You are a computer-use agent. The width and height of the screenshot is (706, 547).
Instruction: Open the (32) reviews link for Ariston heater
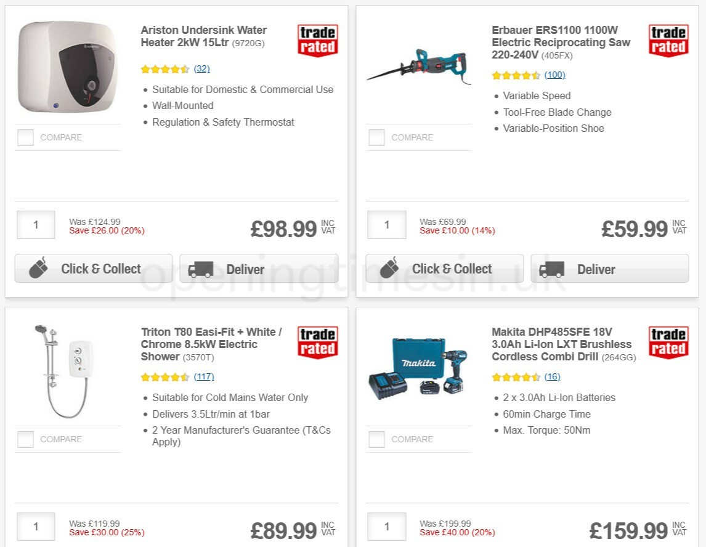point(201,69)
